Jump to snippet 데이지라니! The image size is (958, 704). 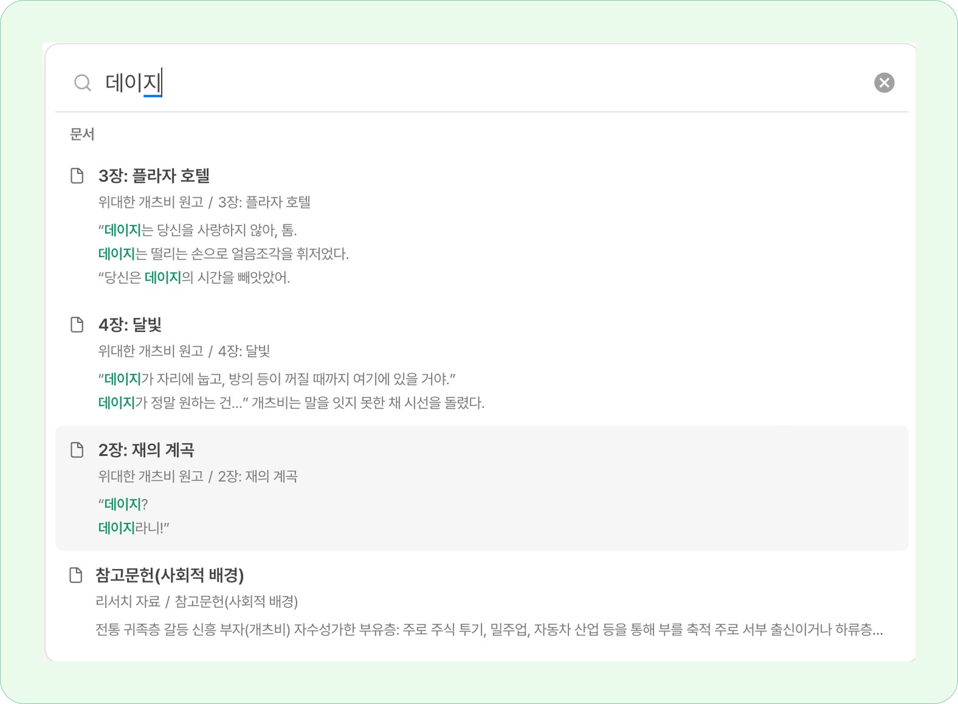point(134,528)
